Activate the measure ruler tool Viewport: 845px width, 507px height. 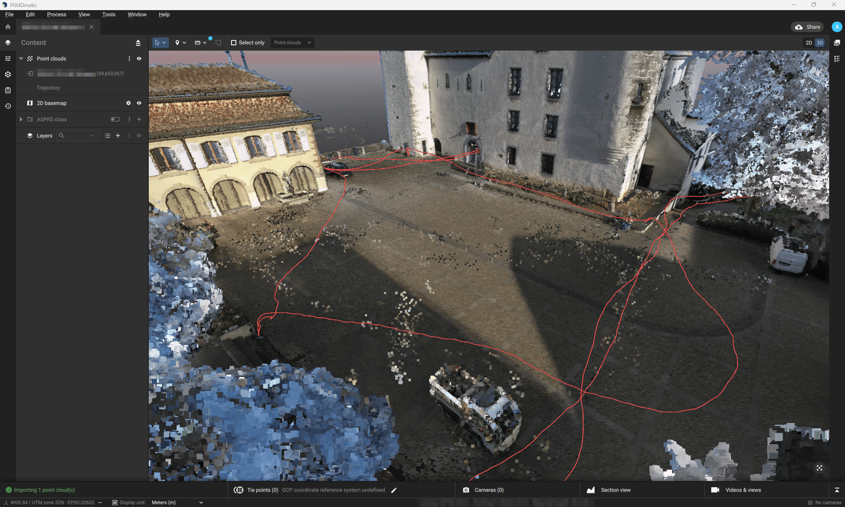198,42
